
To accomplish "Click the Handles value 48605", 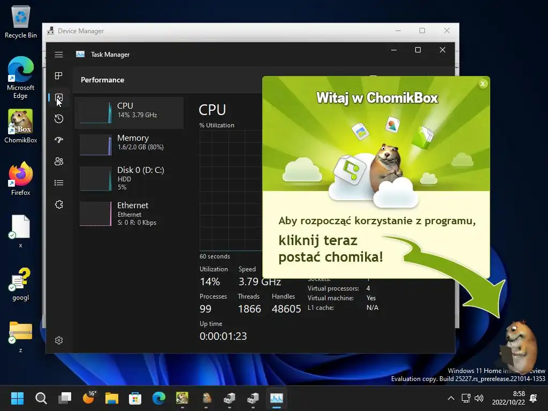I will tap(286, 309).
